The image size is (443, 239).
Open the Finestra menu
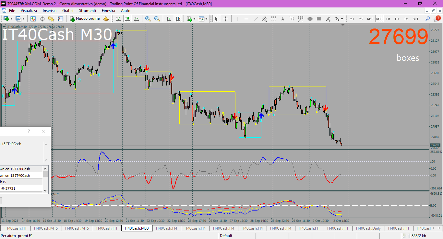[108, 11]
